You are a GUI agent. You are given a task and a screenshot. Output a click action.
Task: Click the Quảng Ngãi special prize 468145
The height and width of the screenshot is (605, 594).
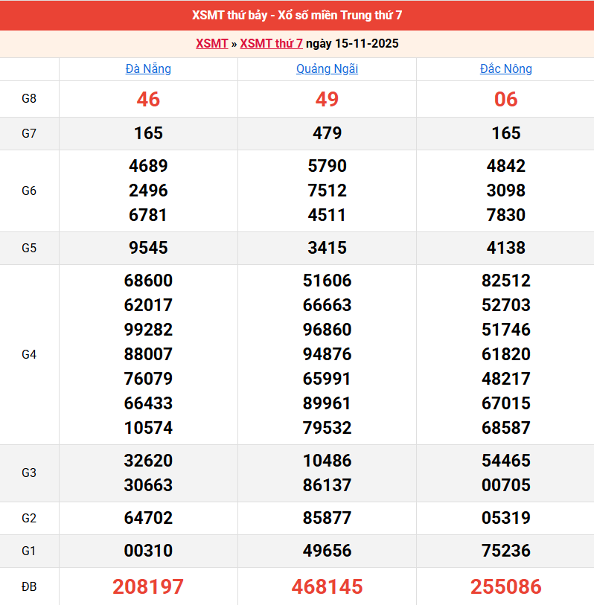coord(327,586)
